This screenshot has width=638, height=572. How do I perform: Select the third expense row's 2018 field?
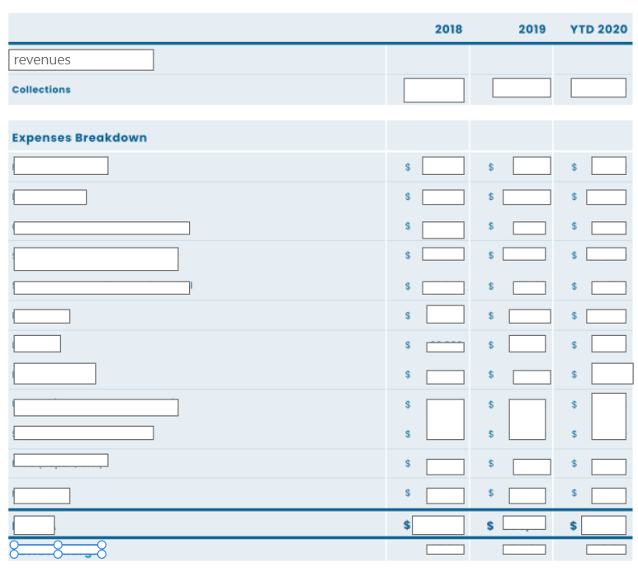point(443,229)
